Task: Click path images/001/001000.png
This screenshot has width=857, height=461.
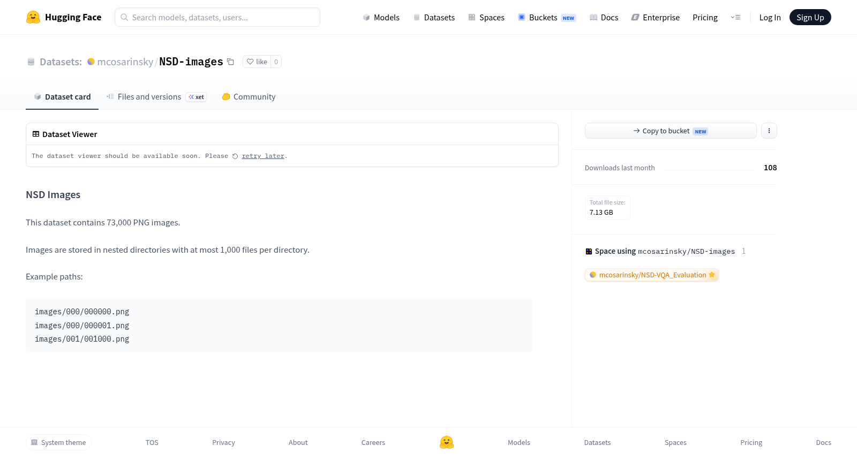Action: click(x=82, y=339)
